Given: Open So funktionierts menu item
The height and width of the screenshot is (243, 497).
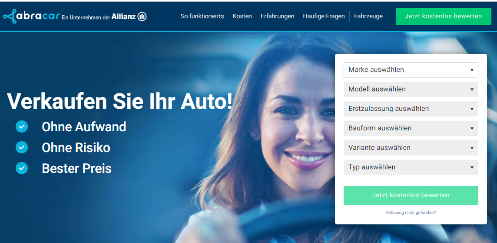Looking at the screenshot, I should tap(202, 16).
